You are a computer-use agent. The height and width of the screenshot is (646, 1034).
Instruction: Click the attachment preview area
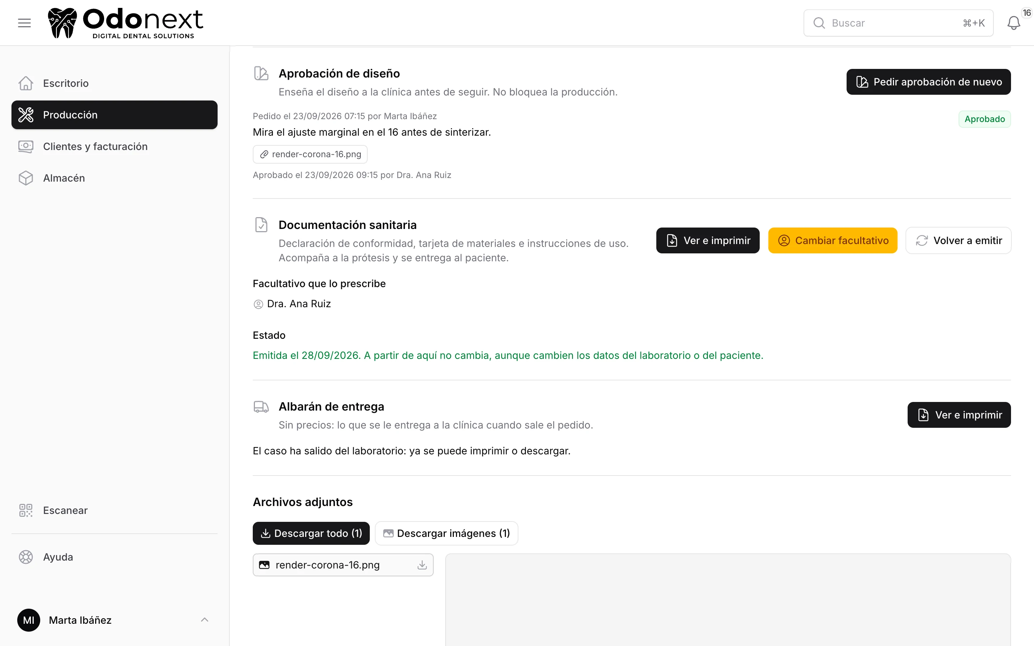728,600
